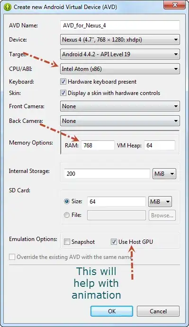
Task: Edit the AVD Name text field
Action: 120,26
